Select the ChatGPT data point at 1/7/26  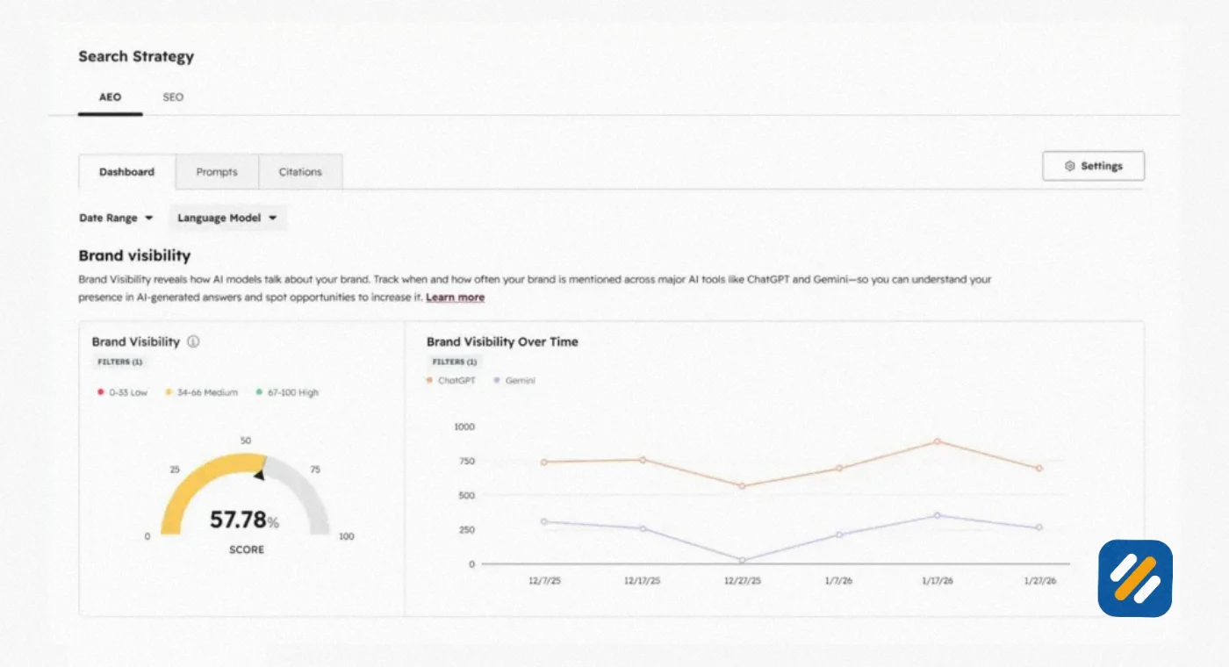(x=839, y=468)
